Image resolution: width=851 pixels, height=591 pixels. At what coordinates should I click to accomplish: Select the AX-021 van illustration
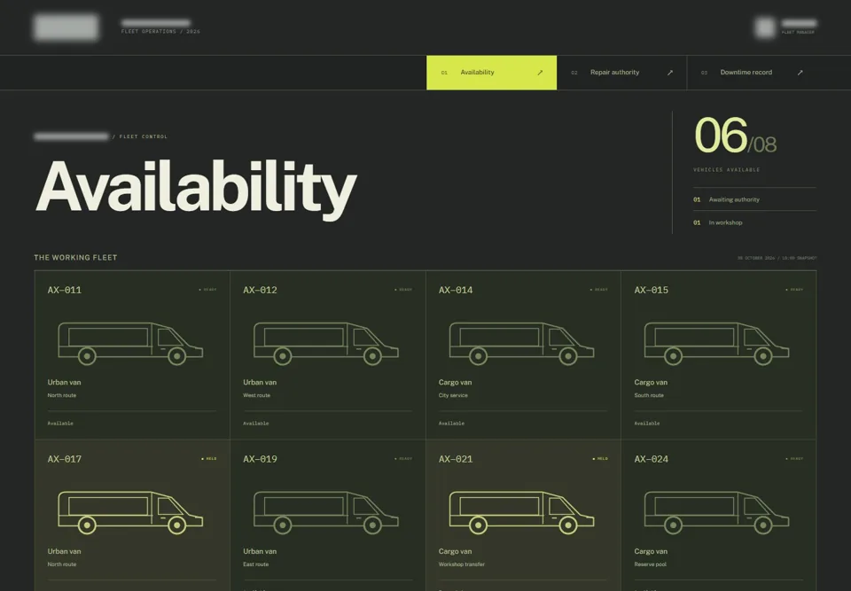coord(521,512)
